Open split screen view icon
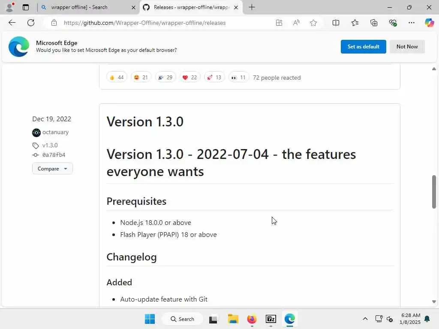439x329 pixels. (336, 23)
